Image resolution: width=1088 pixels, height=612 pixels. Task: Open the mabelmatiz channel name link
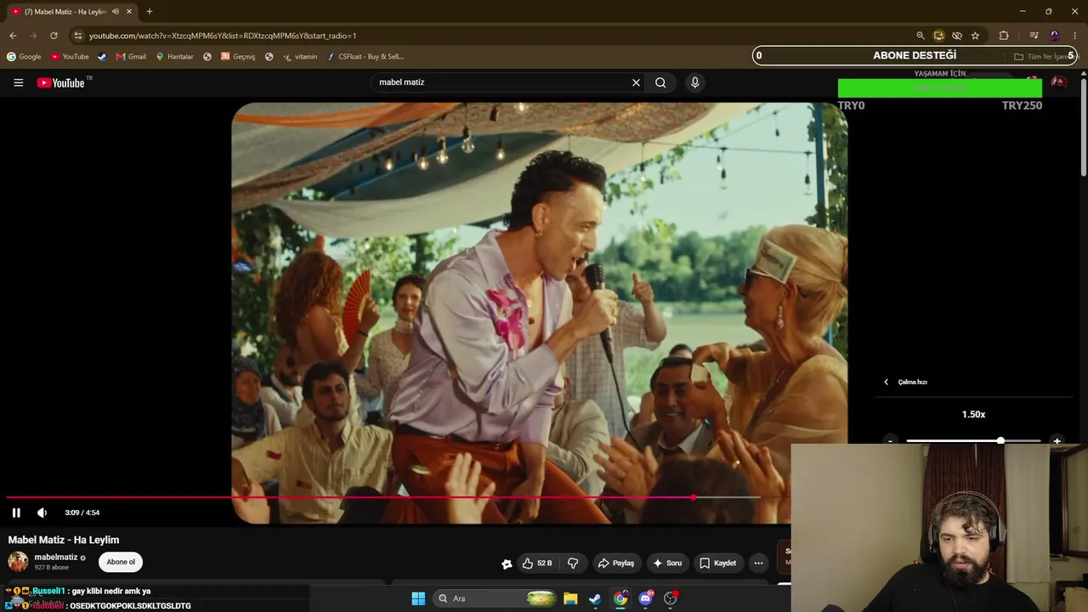pos(55,557)
